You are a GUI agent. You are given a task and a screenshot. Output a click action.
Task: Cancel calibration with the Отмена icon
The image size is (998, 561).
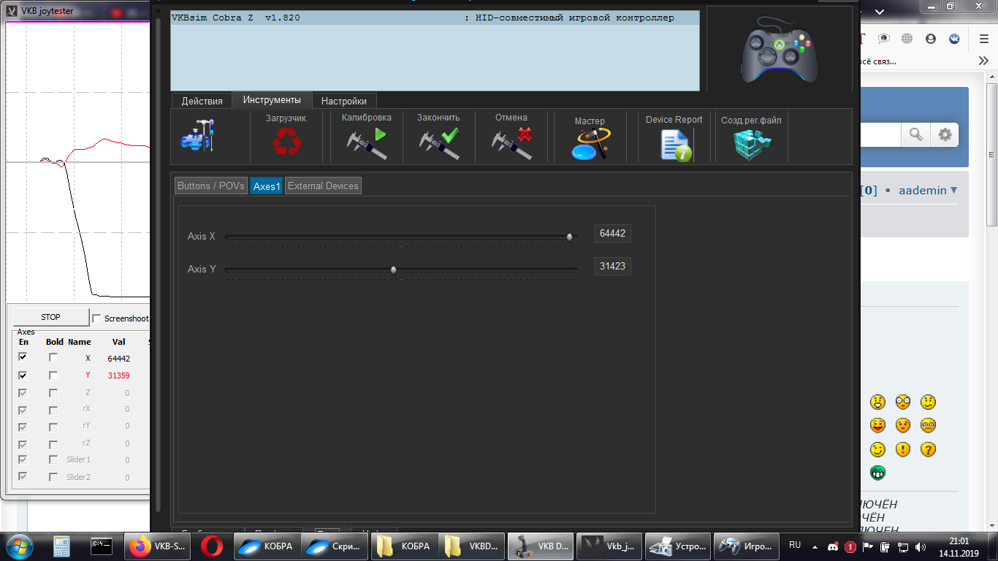[x=511, y=142]
